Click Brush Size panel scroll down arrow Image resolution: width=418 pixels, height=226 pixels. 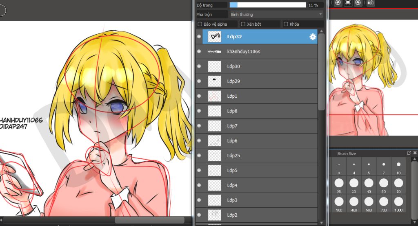tap(415, 222)
